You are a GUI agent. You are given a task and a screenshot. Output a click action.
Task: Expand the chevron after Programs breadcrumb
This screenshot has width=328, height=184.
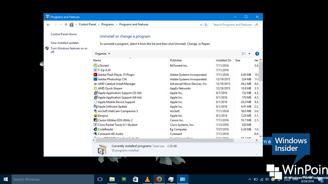click(x=116, y=25)
